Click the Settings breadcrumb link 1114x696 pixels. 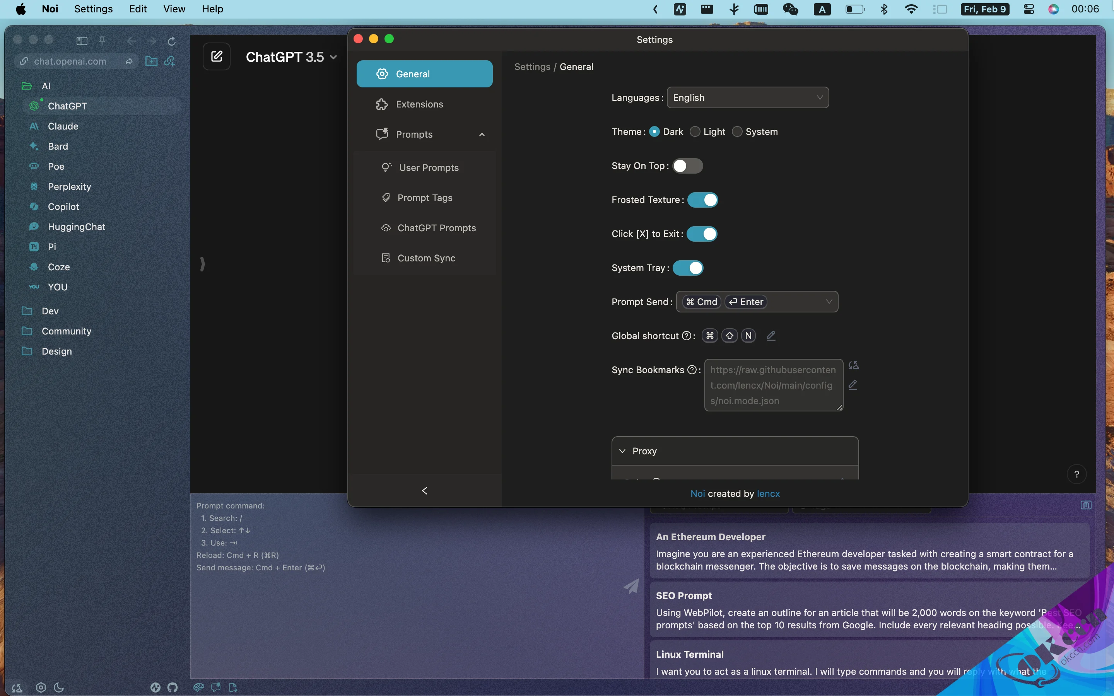tap(532, 67)
